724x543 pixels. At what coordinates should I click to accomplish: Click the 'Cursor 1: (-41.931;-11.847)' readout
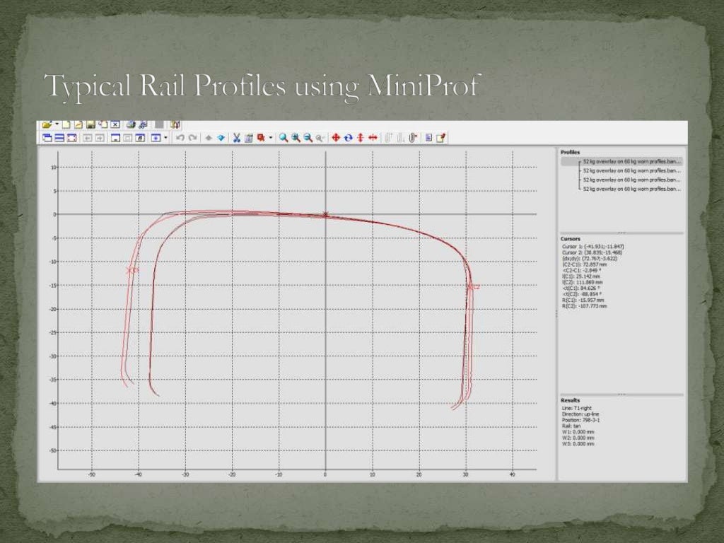[593, 247]
